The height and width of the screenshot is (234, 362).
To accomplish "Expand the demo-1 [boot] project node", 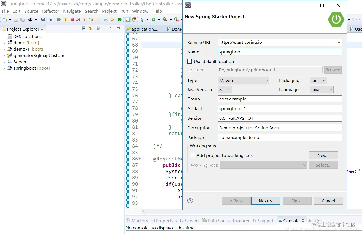I will (4, 49).
